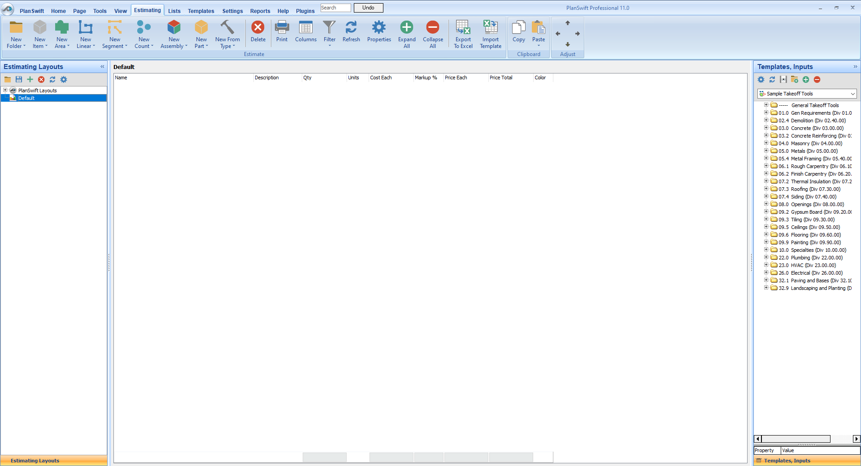Save layout using the floppy disk icon
Viewport: 861px width, 466px height.
coord(19,79)
